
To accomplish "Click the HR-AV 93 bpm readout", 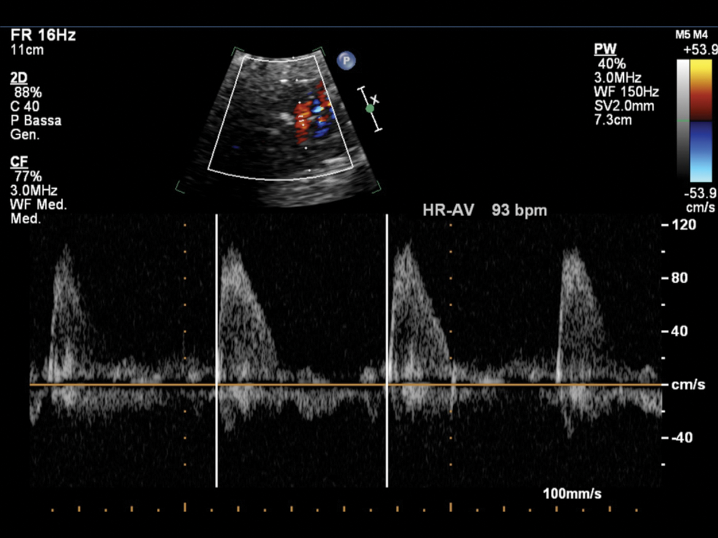I will pyautogui.click(x=484, y=210).
